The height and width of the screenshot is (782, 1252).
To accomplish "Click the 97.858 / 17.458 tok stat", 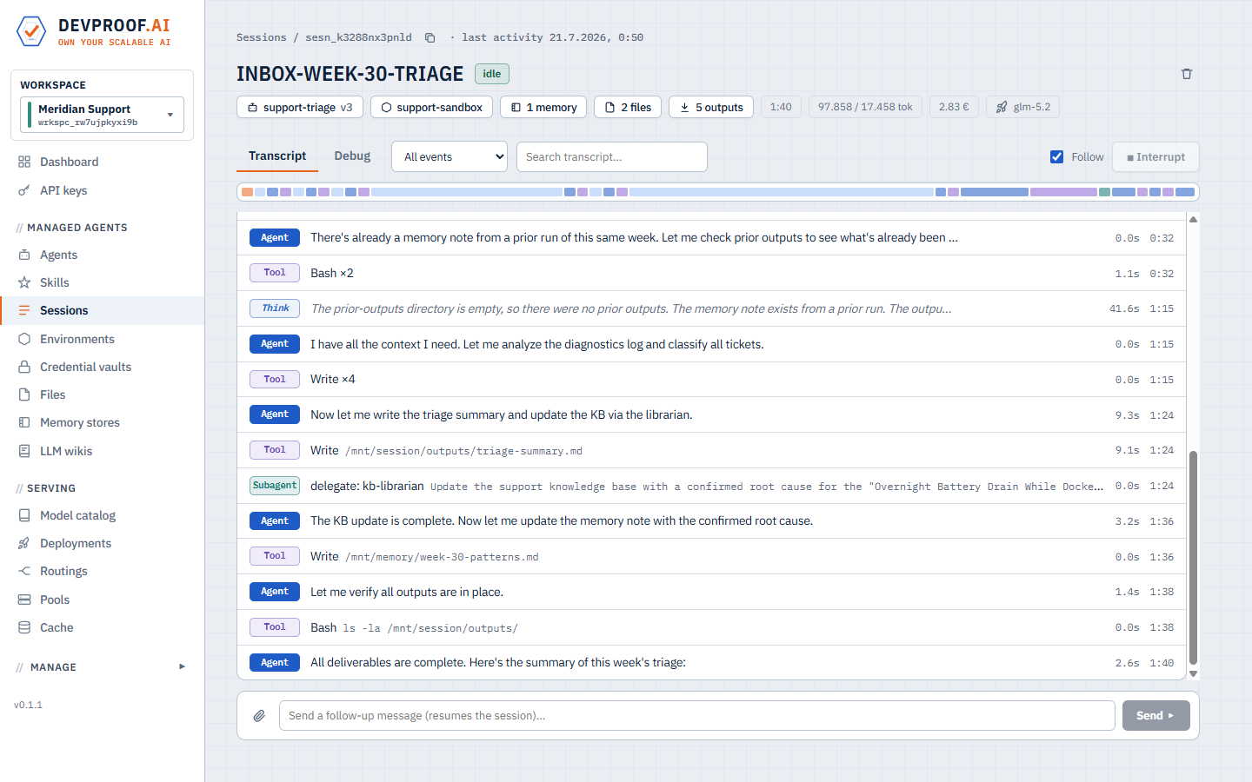I will 865,107.
